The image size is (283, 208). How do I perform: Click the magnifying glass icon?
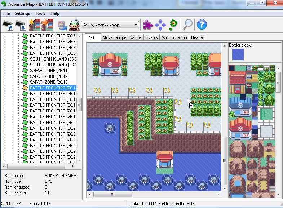point(187,25)
